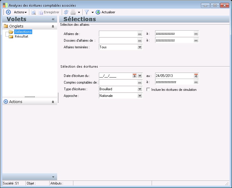Click the Date d'écriture du input field
Screen dimensions: 232x188
pyautogui.click(x=115, y=76)
